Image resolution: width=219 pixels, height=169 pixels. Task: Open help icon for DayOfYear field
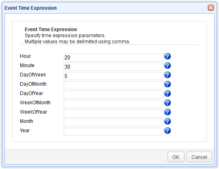point(167,93)
